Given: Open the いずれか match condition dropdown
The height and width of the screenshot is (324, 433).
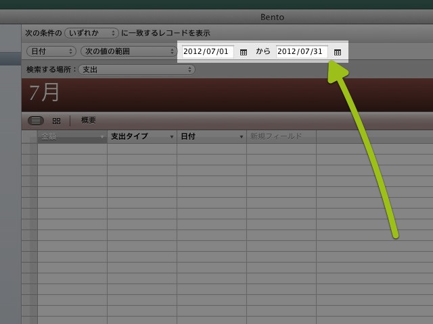Looking at the screenshot, I should 91,33.
